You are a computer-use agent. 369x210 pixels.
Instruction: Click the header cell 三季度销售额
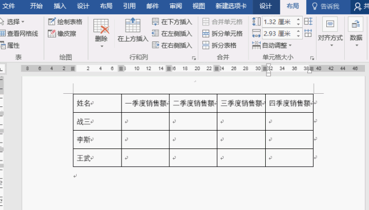(241, 103)
